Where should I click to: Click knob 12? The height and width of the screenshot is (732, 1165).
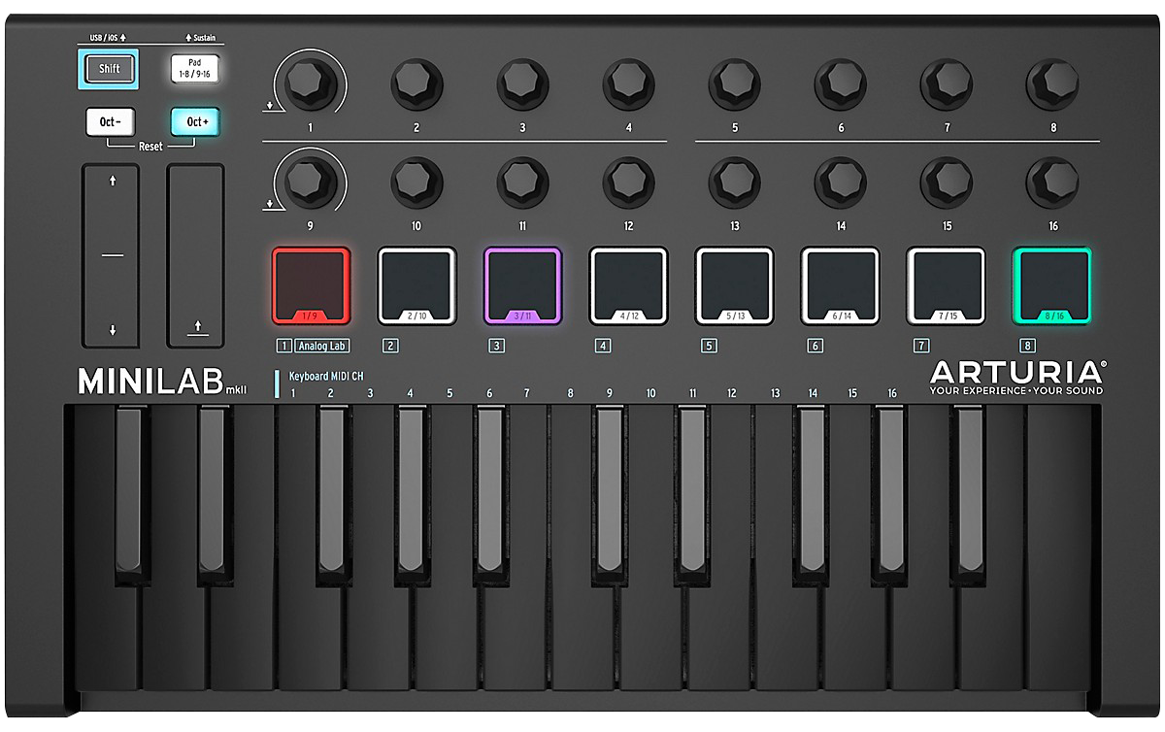coord(628,182)
